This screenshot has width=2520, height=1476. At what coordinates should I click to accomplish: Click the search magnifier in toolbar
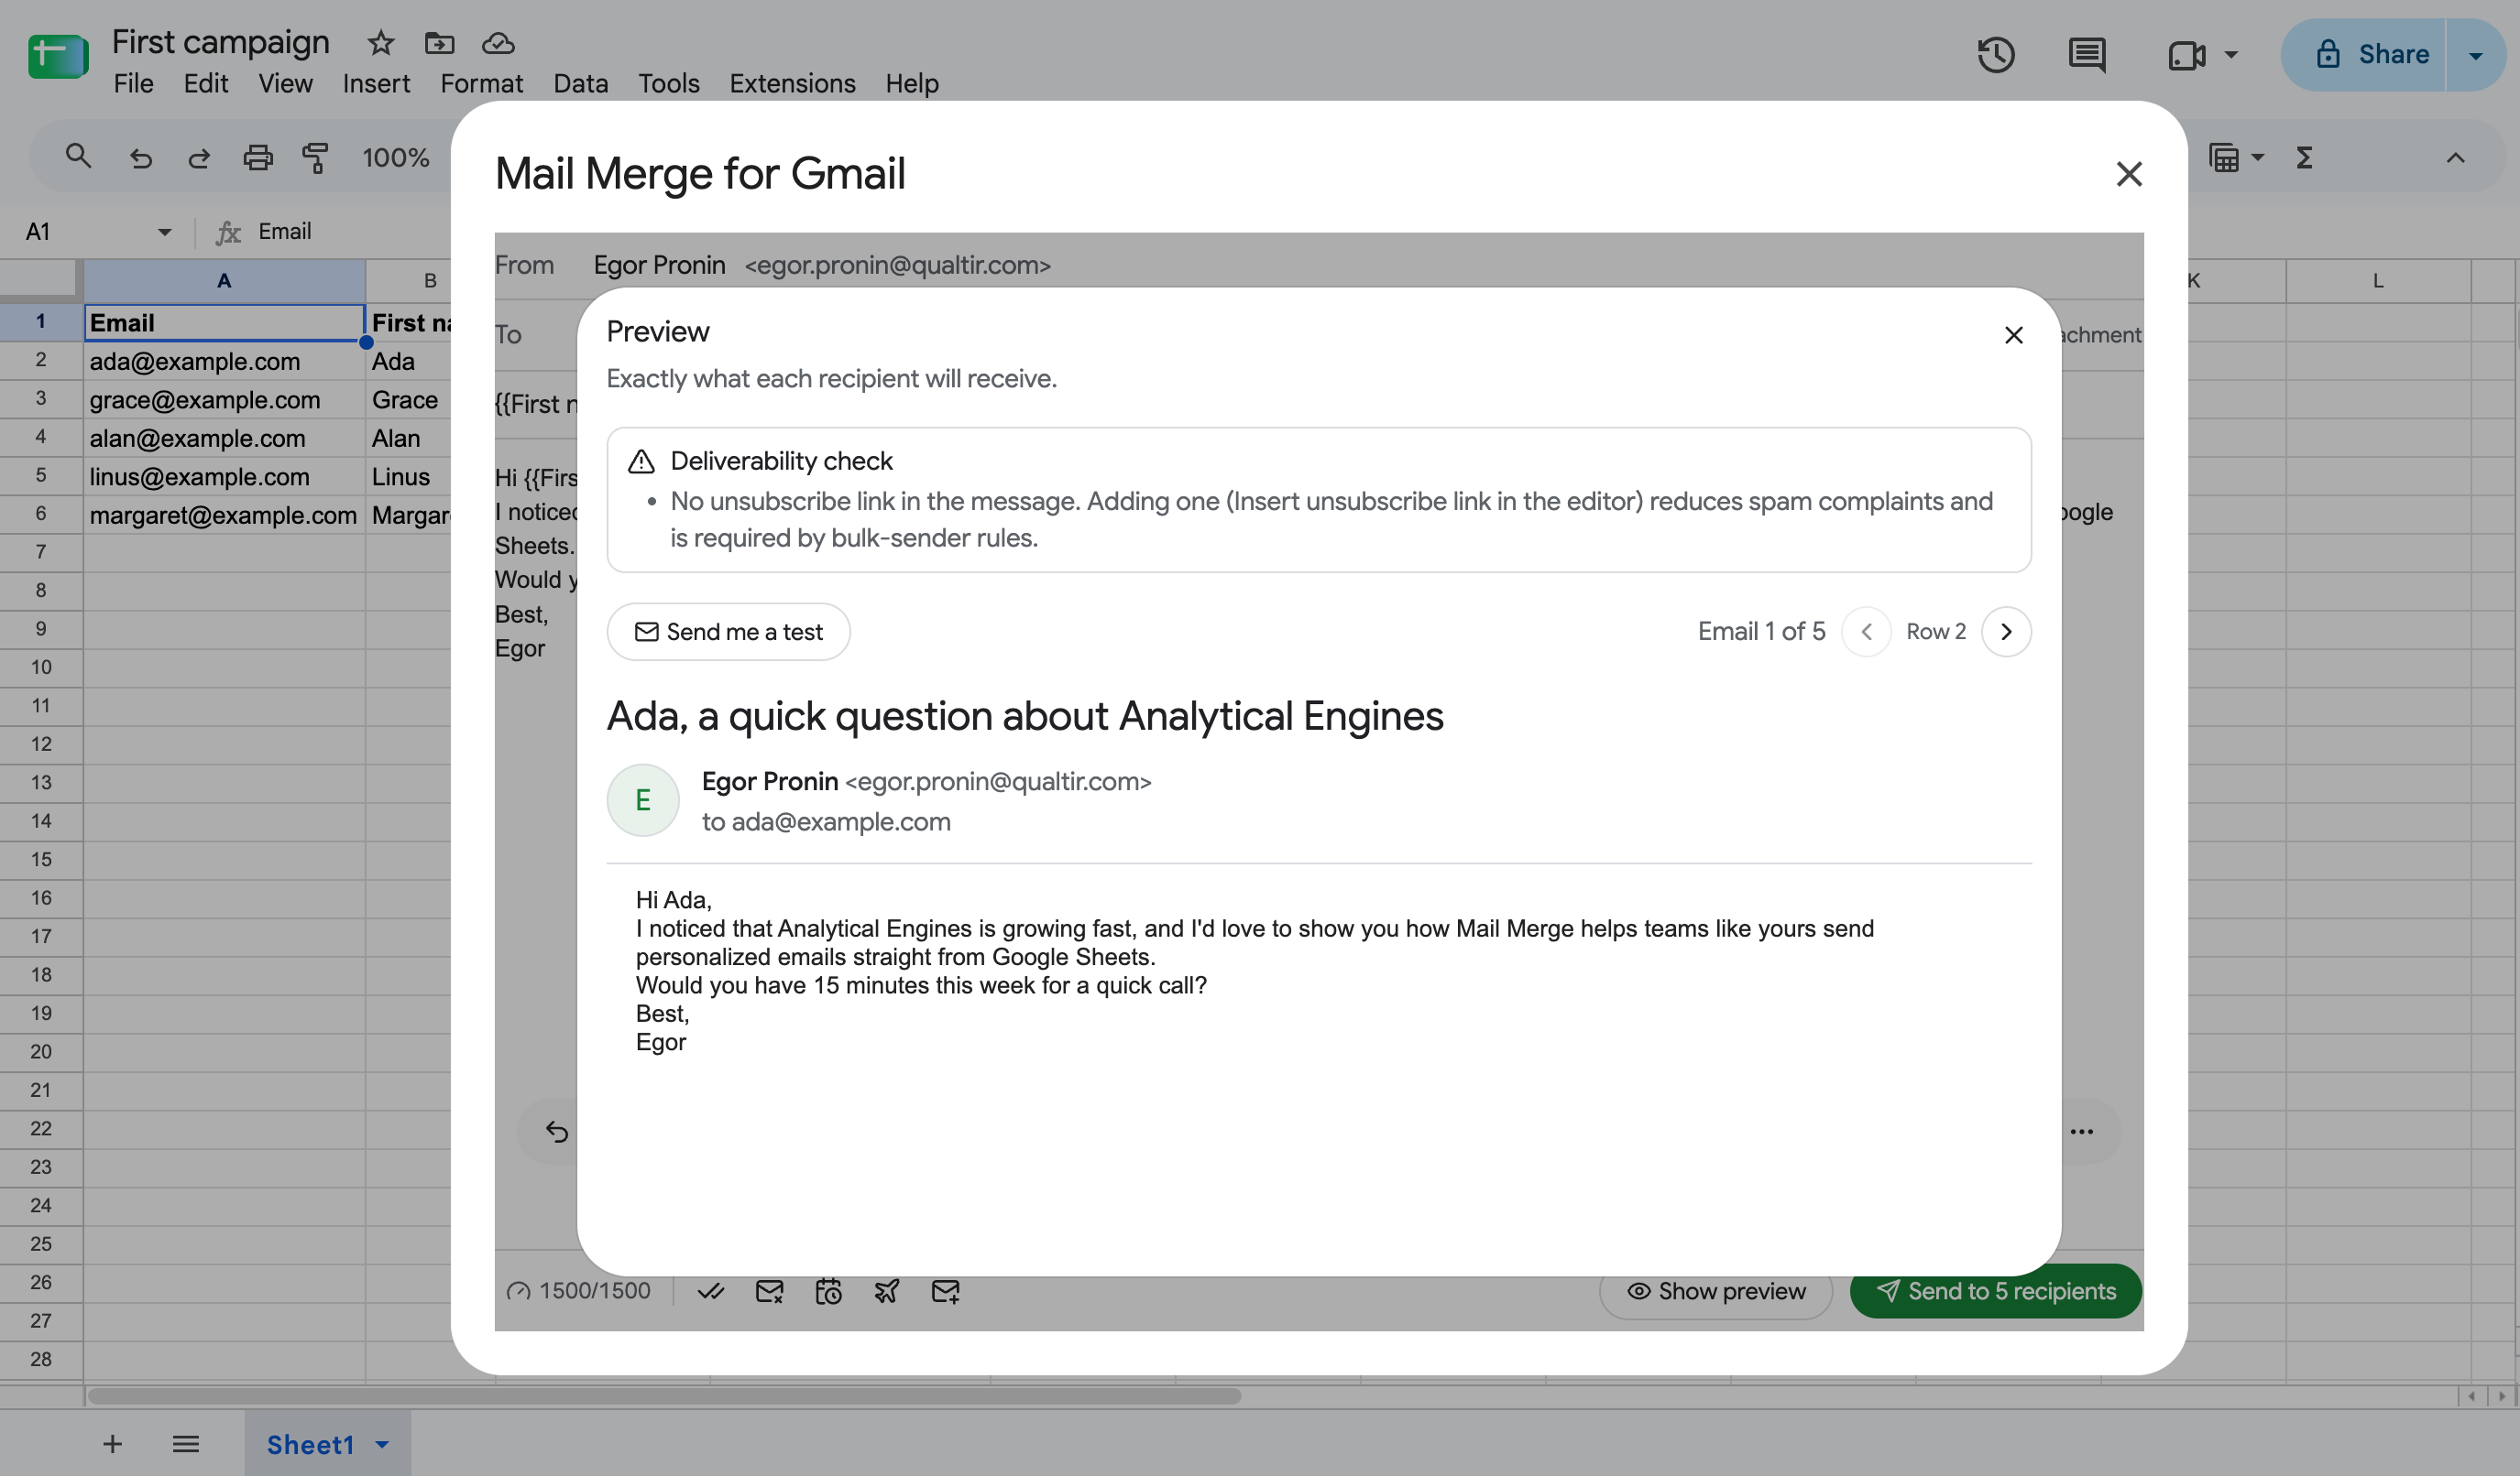[78, 157]
